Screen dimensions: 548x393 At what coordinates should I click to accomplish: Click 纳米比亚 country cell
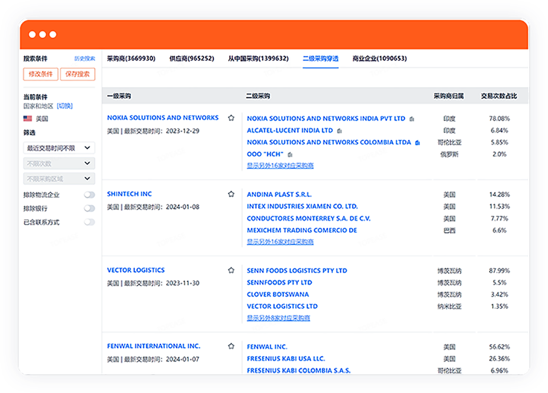449,306
